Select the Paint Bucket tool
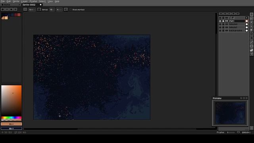The height and width of the screenshot is (143, 254). (x=251, y=38)
